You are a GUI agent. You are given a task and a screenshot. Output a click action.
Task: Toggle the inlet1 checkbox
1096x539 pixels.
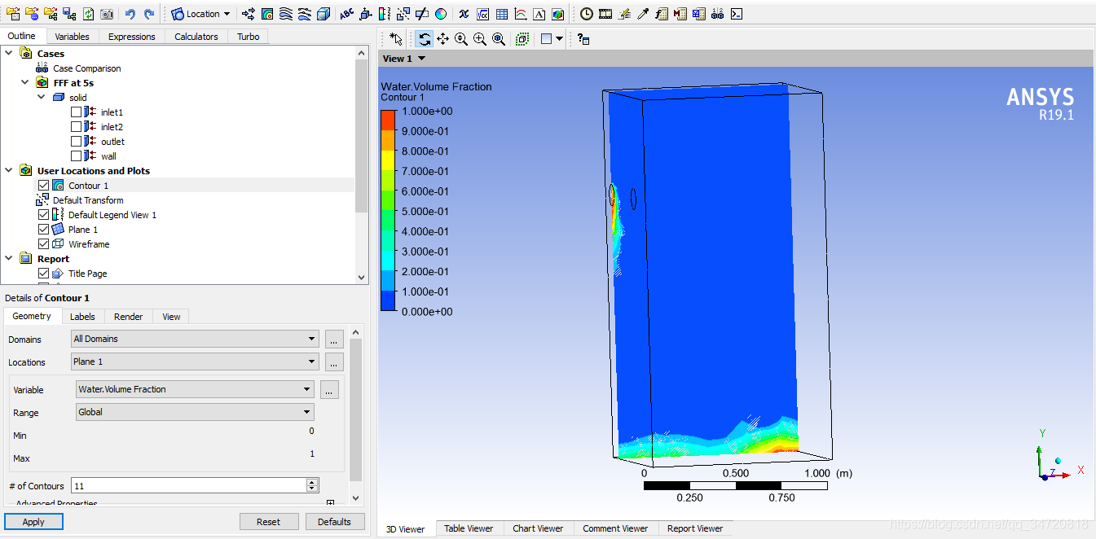(x=77, y=112)
